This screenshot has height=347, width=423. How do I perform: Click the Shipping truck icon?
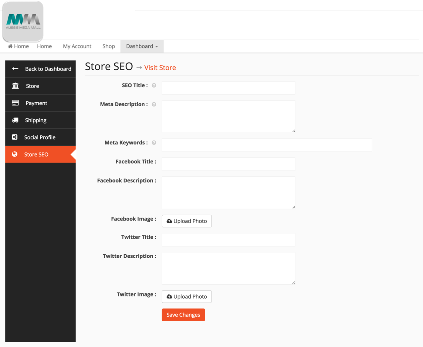(x=15, y=120)
